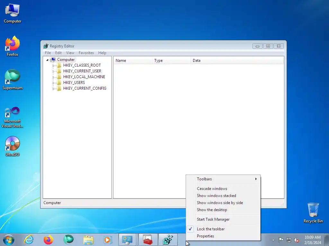
Task: Select the HKEY_CLASSES_ROOT key
Action: pos(82,65)
